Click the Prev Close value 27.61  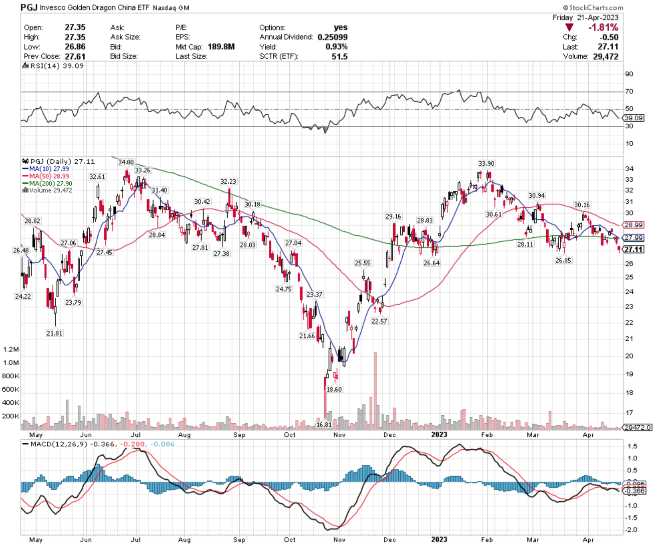pos(75,56)
